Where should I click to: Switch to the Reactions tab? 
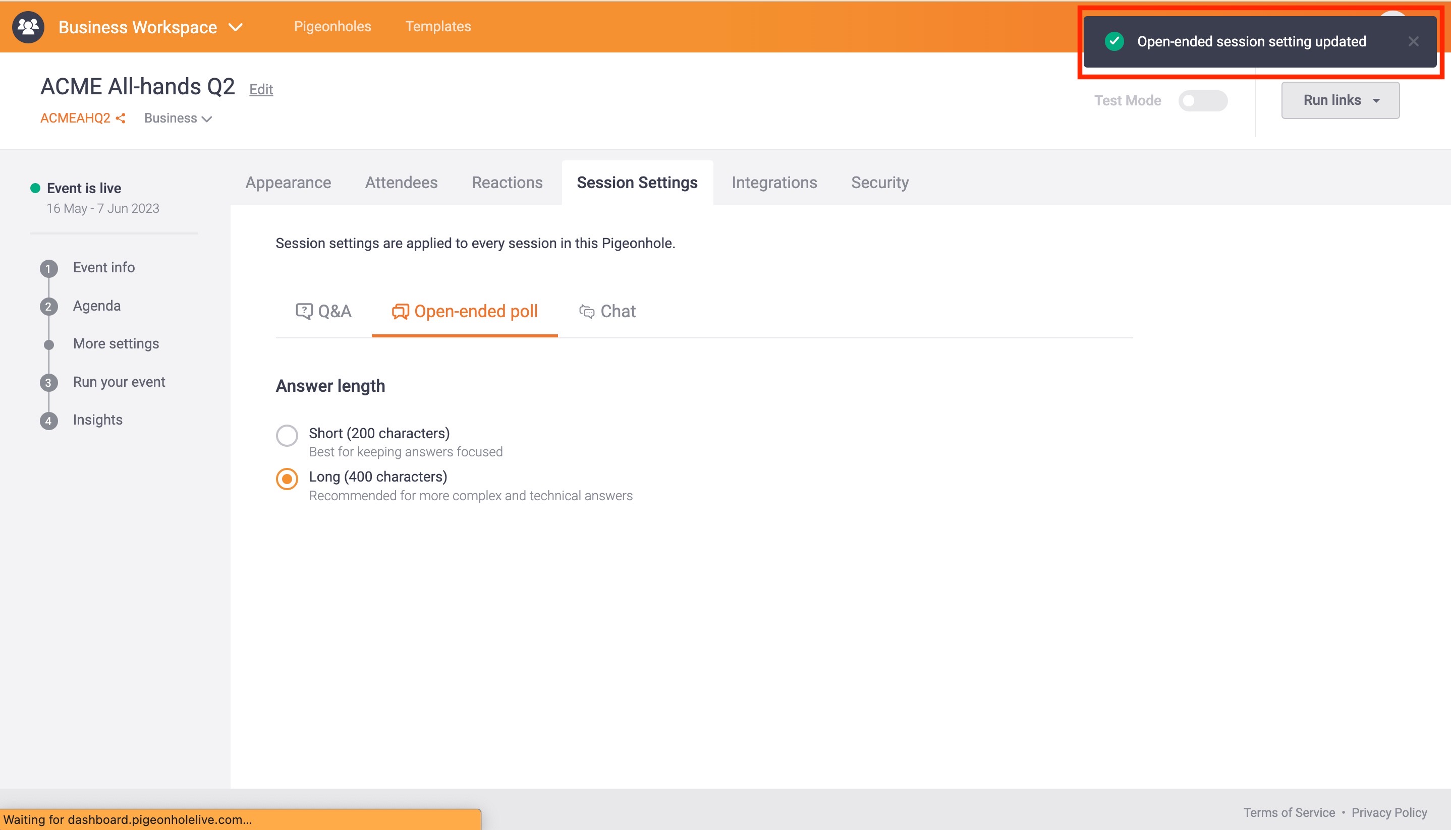pos(507,183)
